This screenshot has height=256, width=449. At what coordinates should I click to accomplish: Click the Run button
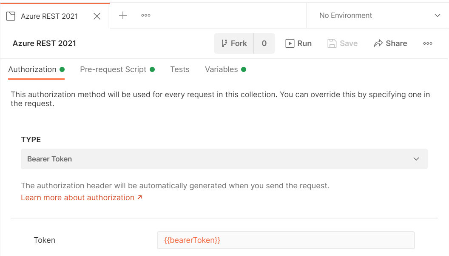(x=299, y=43)
